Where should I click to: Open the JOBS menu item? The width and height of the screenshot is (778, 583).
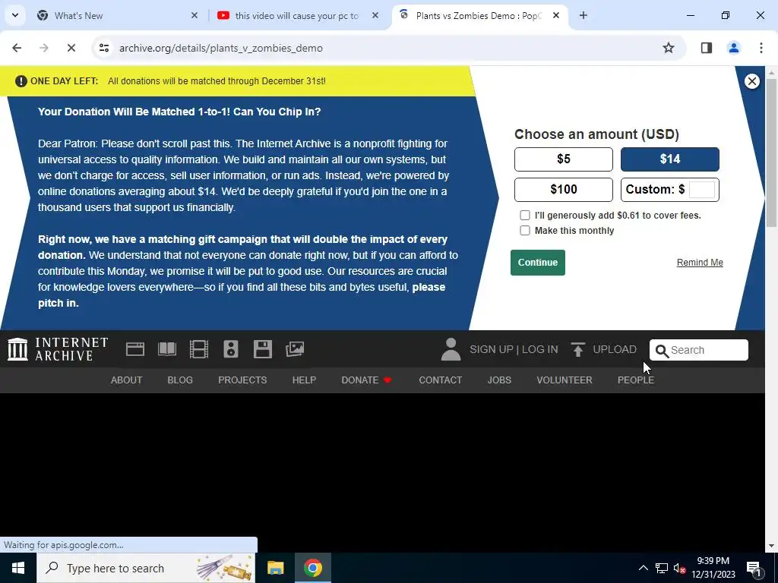[x=499, y=380]
